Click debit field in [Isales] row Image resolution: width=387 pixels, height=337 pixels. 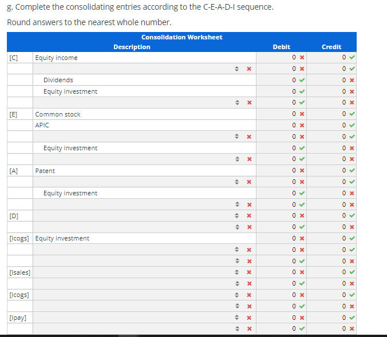click(281, 272)
